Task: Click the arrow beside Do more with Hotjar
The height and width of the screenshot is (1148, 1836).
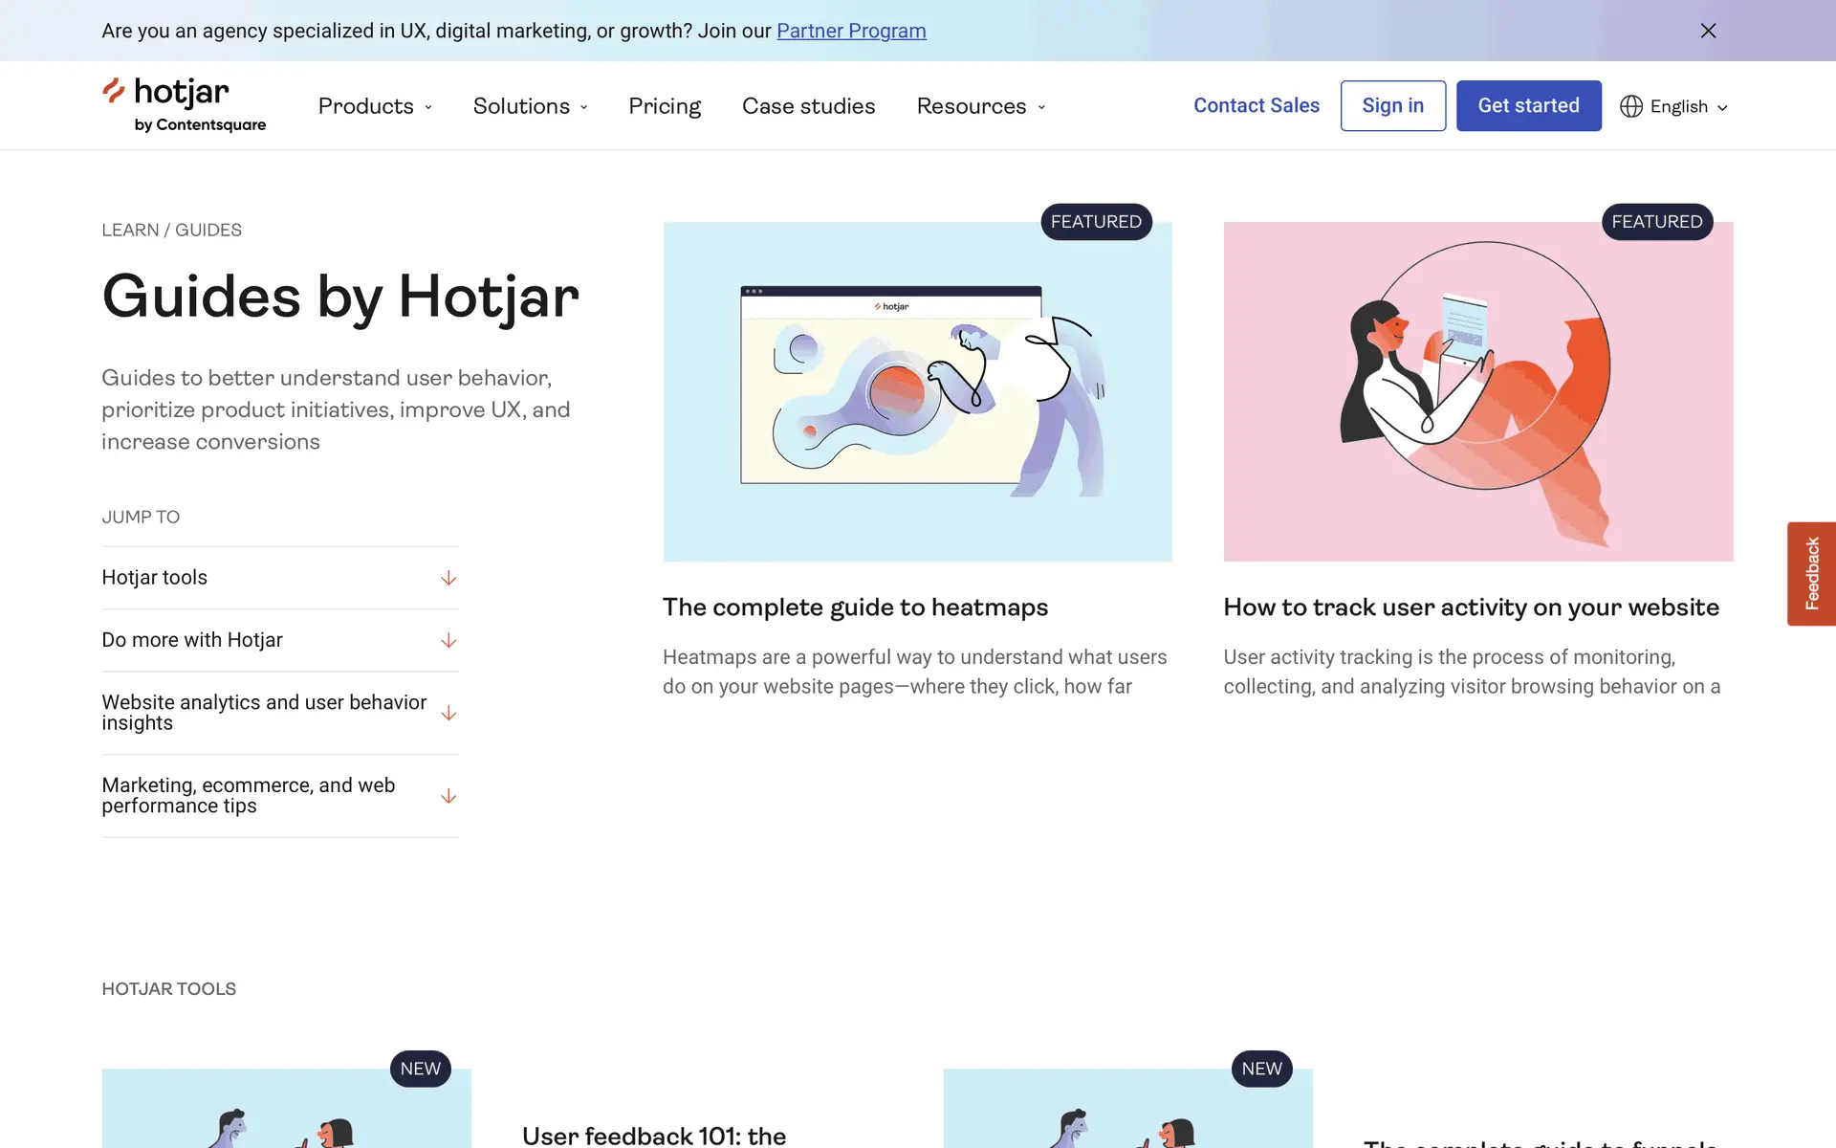Action: 448,640
